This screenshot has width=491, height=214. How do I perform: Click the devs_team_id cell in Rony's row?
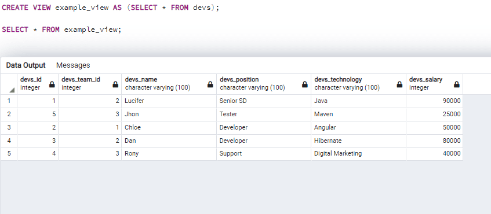point(90,154)
